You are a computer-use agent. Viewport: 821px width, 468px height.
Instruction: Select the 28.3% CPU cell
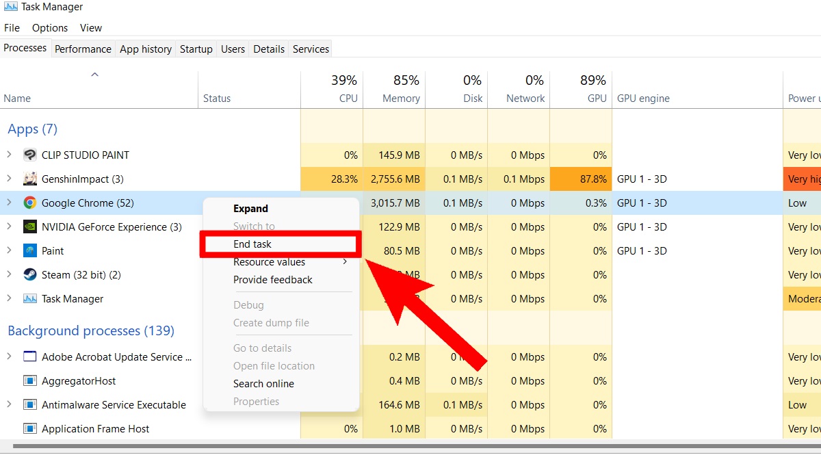tap(332, 179)
